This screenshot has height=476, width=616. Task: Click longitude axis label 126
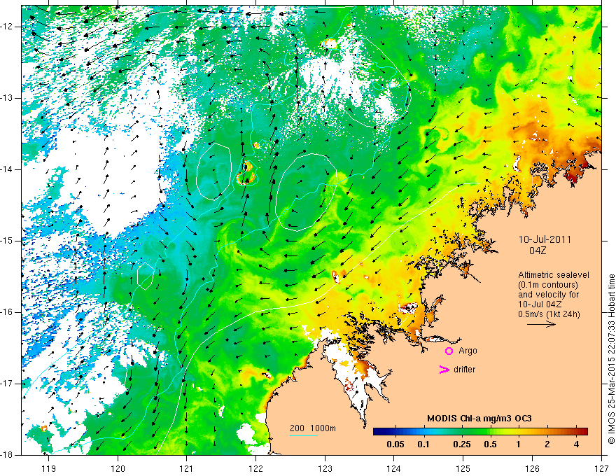pyautogui.click(x=532, y=468)
